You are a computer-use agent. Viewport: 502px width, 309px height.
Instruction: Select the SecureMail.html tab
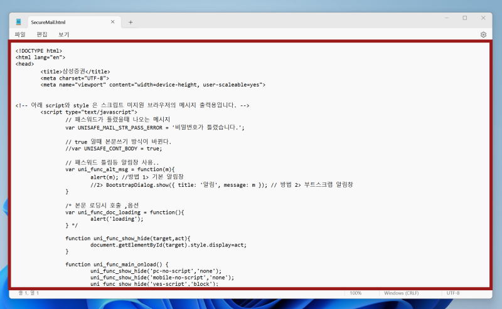[74, 22]
